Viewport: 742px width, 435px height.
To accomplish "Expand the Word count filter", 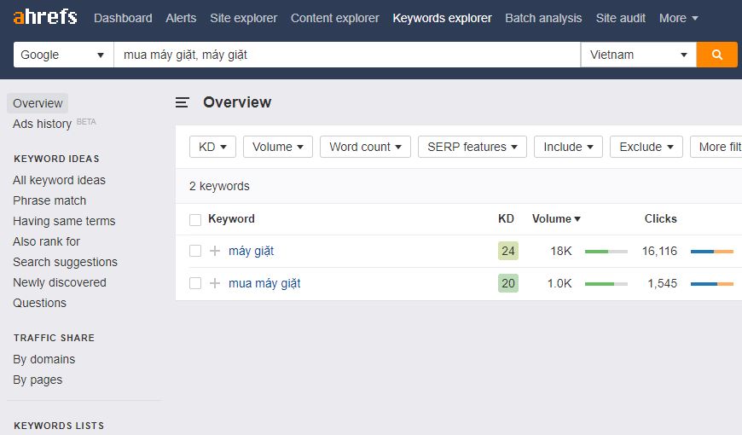I will click(365, 147).
